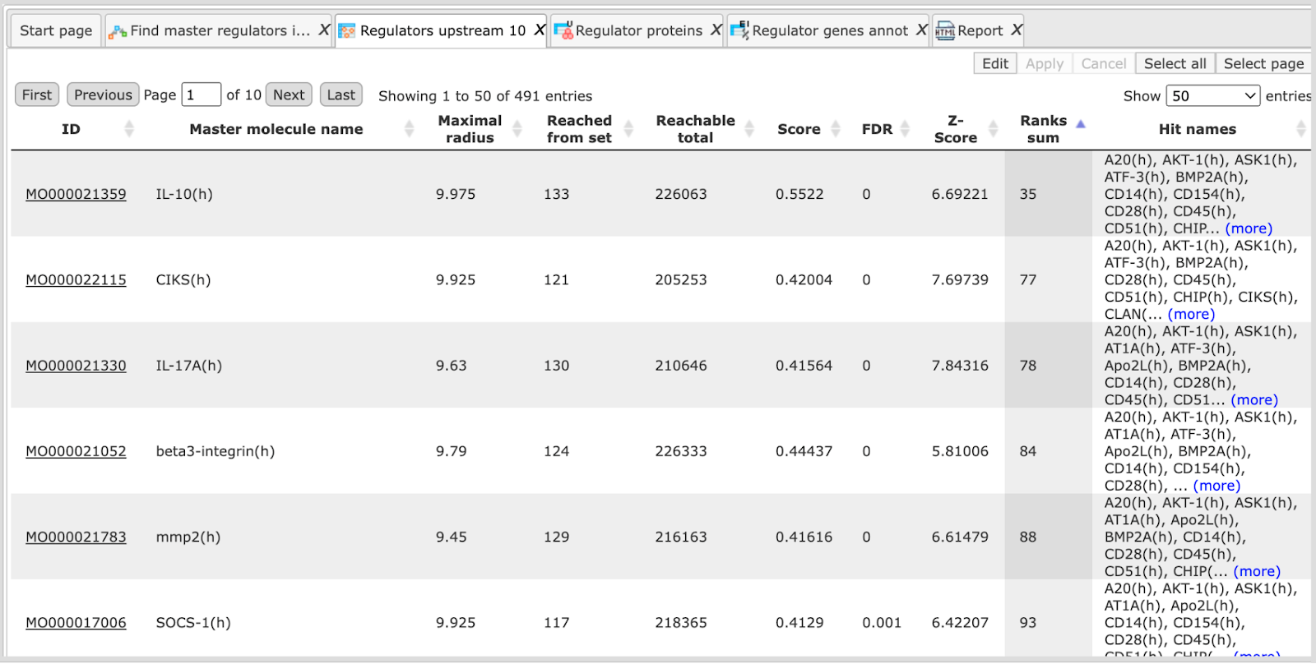Click the Edit button
Screen dimensions: 1316x664
tap(995, 63)
